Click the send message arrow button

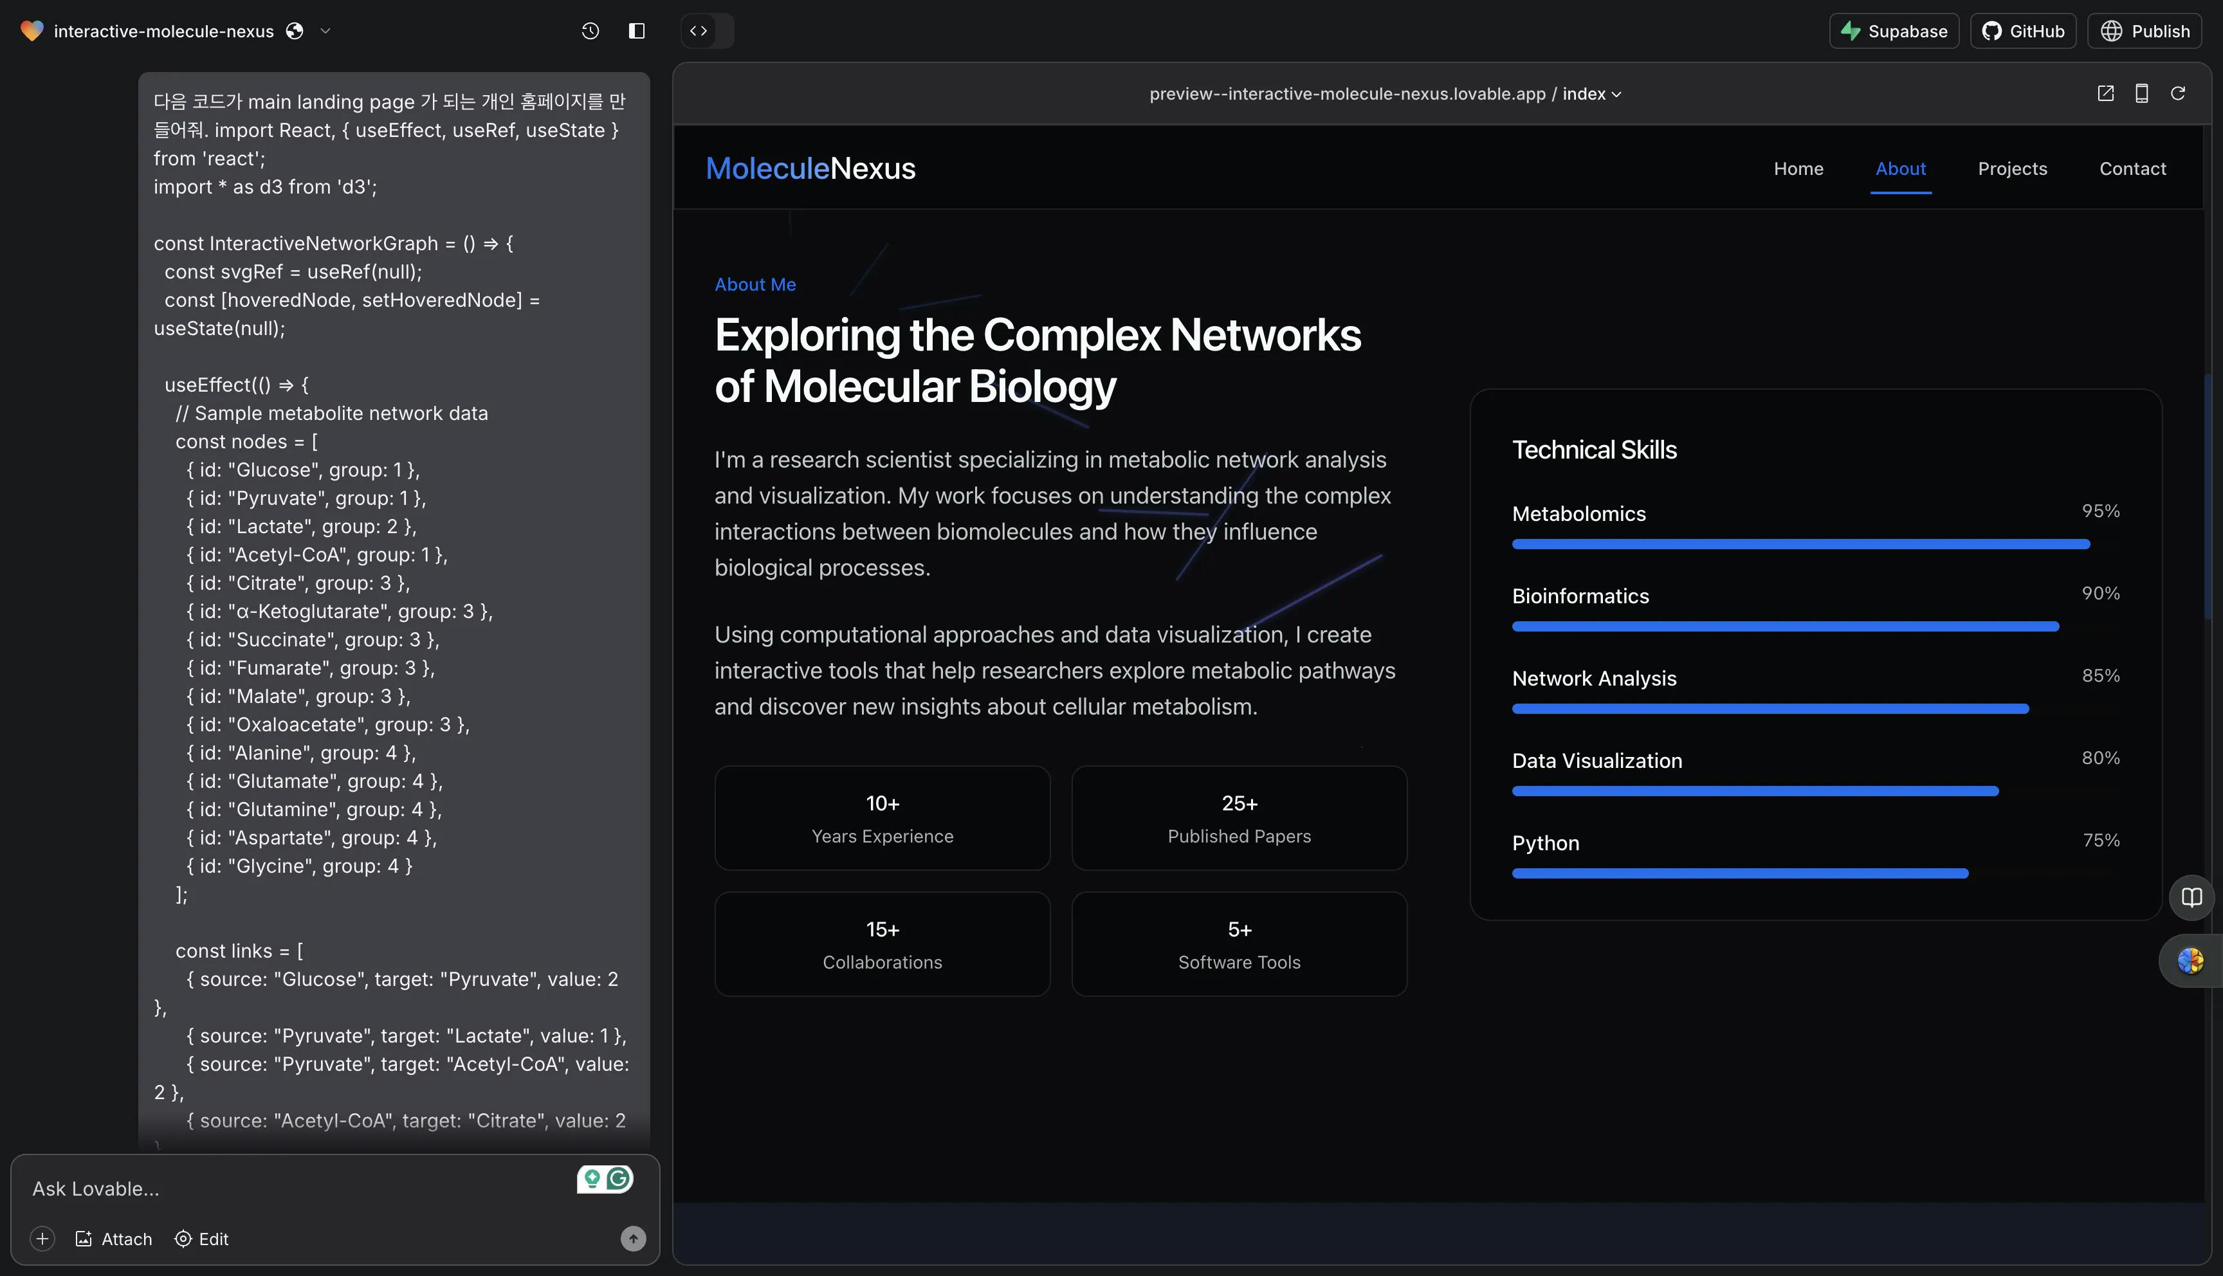[633, 1238]
